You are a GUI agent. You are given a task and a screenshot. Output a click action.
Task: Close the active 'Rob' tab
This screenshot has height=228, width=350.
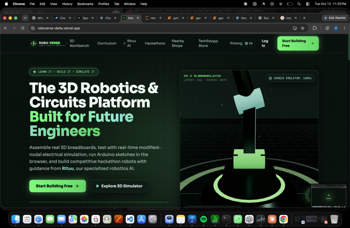pos(138,18)
